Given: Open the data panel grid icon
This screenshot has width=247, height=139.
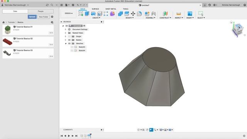Looking at the screenshot, I should pos(62,5).
